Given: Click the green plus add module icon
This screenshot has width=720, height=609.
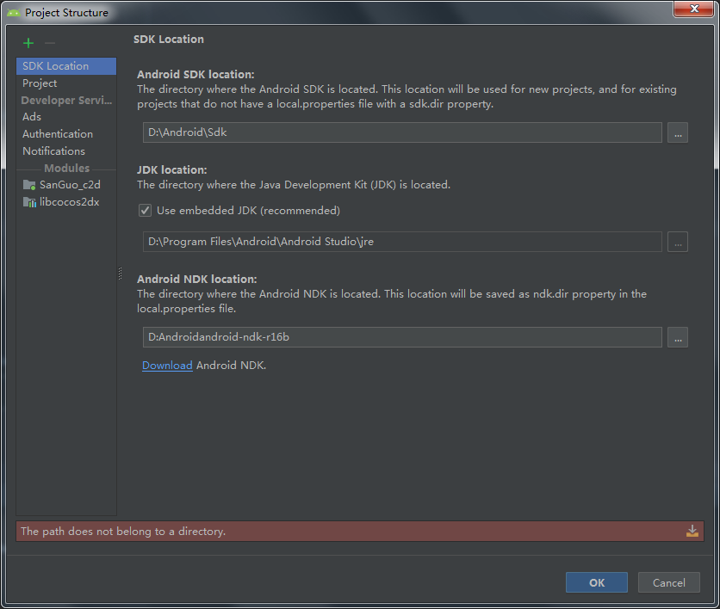Looking at the screenshot, I should [x=28, y=43].
